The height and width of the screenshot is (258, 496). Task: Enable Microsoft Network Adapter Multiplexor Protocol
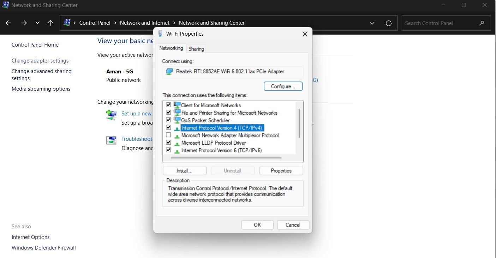[x=168, y=135]
